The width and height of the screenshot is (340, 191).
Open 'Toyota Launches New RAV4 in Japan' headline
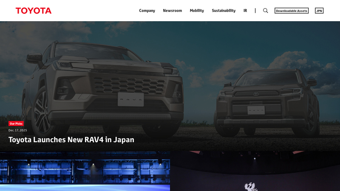tap(71, 140)
